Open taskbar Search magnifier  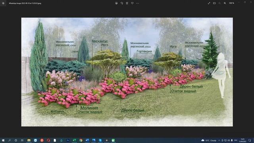10,140
